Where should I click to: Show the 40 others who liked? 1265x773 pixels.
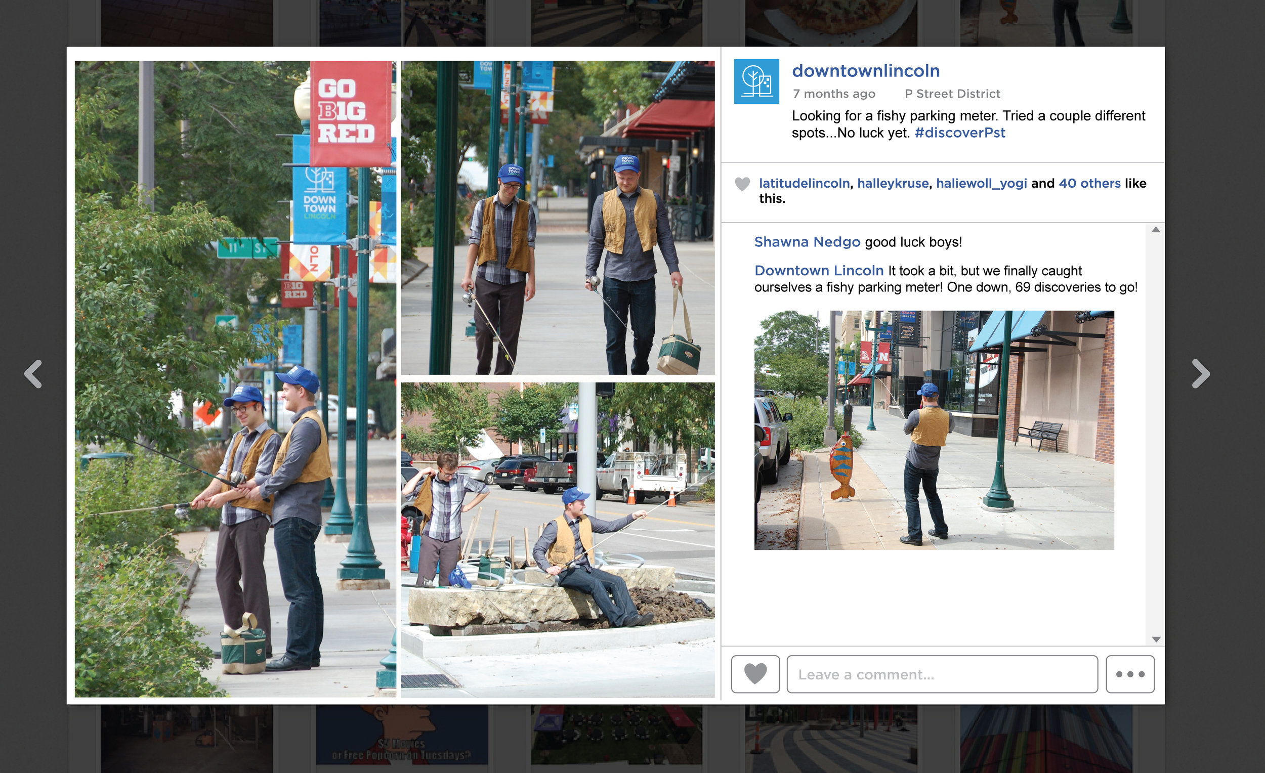tap(1089, 183)
